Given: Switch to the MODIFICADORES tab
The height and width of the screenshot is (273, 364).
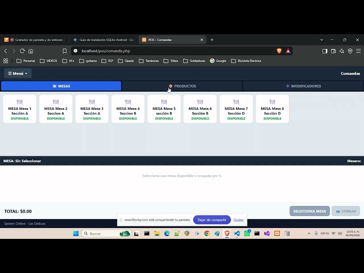Looking at the screenshot, I should 303,86.
